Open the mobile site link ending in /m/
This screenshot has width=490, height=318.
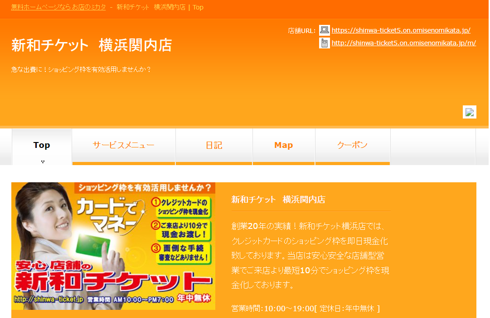tap(403, 43)
